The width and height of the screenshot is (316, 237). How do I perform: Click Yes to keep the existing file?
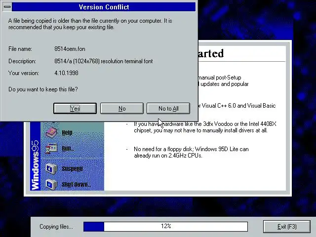tap(75, 109)
